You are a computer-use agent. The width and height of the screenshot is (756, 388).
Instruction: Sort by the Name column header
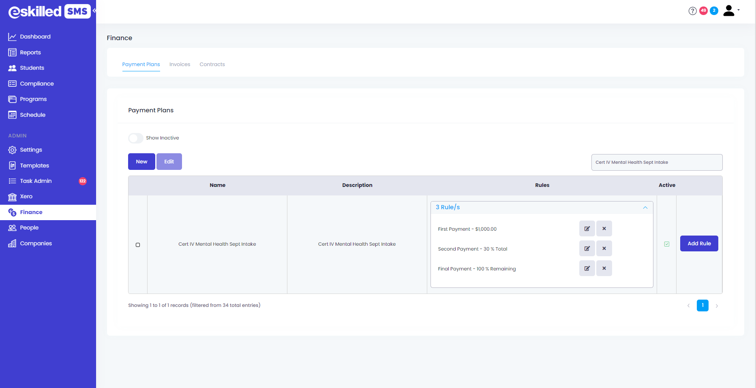point(218,185)
